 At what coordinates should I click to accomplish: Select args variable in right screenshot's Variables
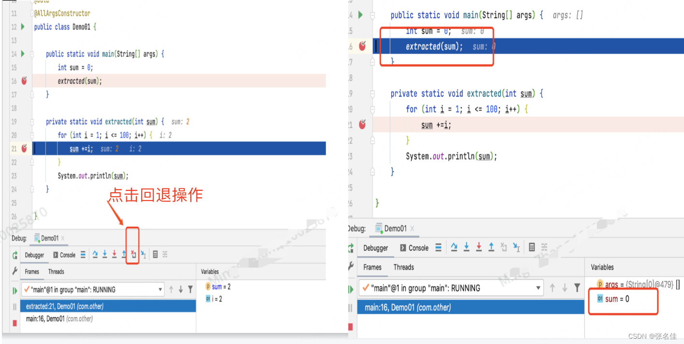[x=639, y=285]
